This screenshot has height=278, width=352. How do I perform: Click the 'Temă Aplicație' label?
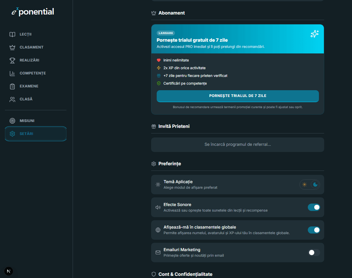(x=178, y=182)
